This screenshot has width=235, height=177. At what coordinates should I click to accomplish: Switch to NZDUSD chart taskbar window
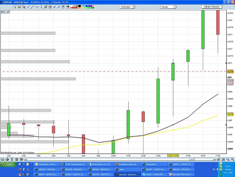(74, 169)
